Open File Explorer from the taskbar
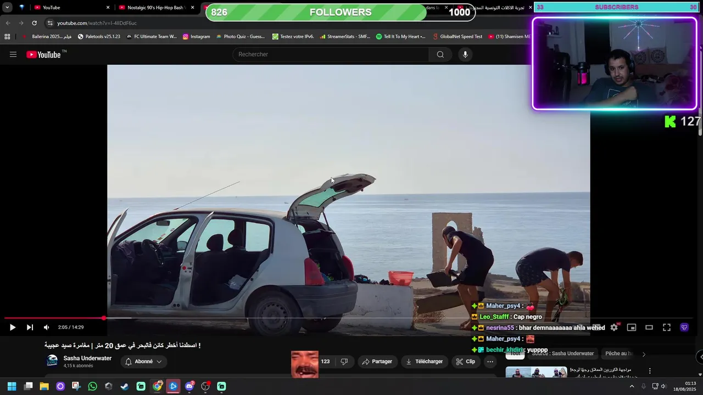This screenshot has height=395, width=703. [x=44, y=386]
